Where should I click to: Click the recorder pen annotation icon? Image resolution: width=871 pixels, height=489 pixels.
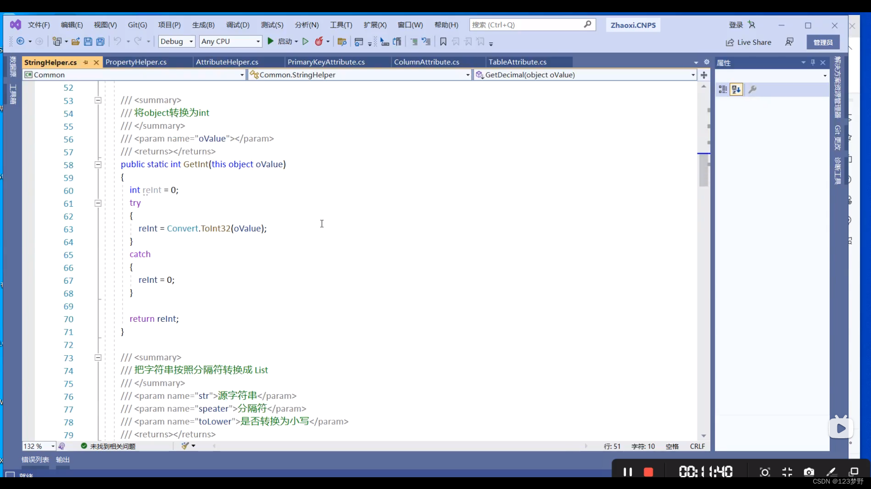[x=831, y=472]
